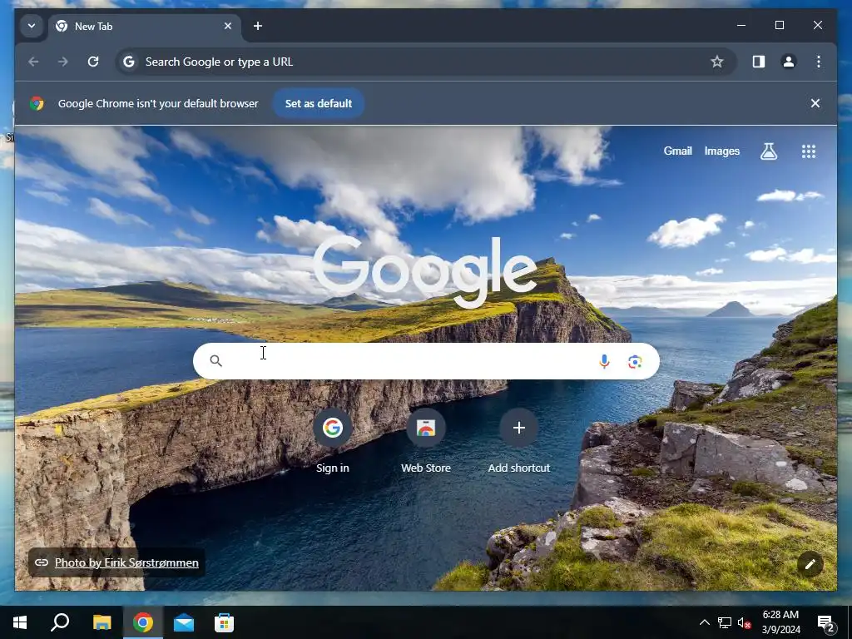Open the tab search dropdown arrow
Viewport: 852px width, 639px height.
coord(32,26)
